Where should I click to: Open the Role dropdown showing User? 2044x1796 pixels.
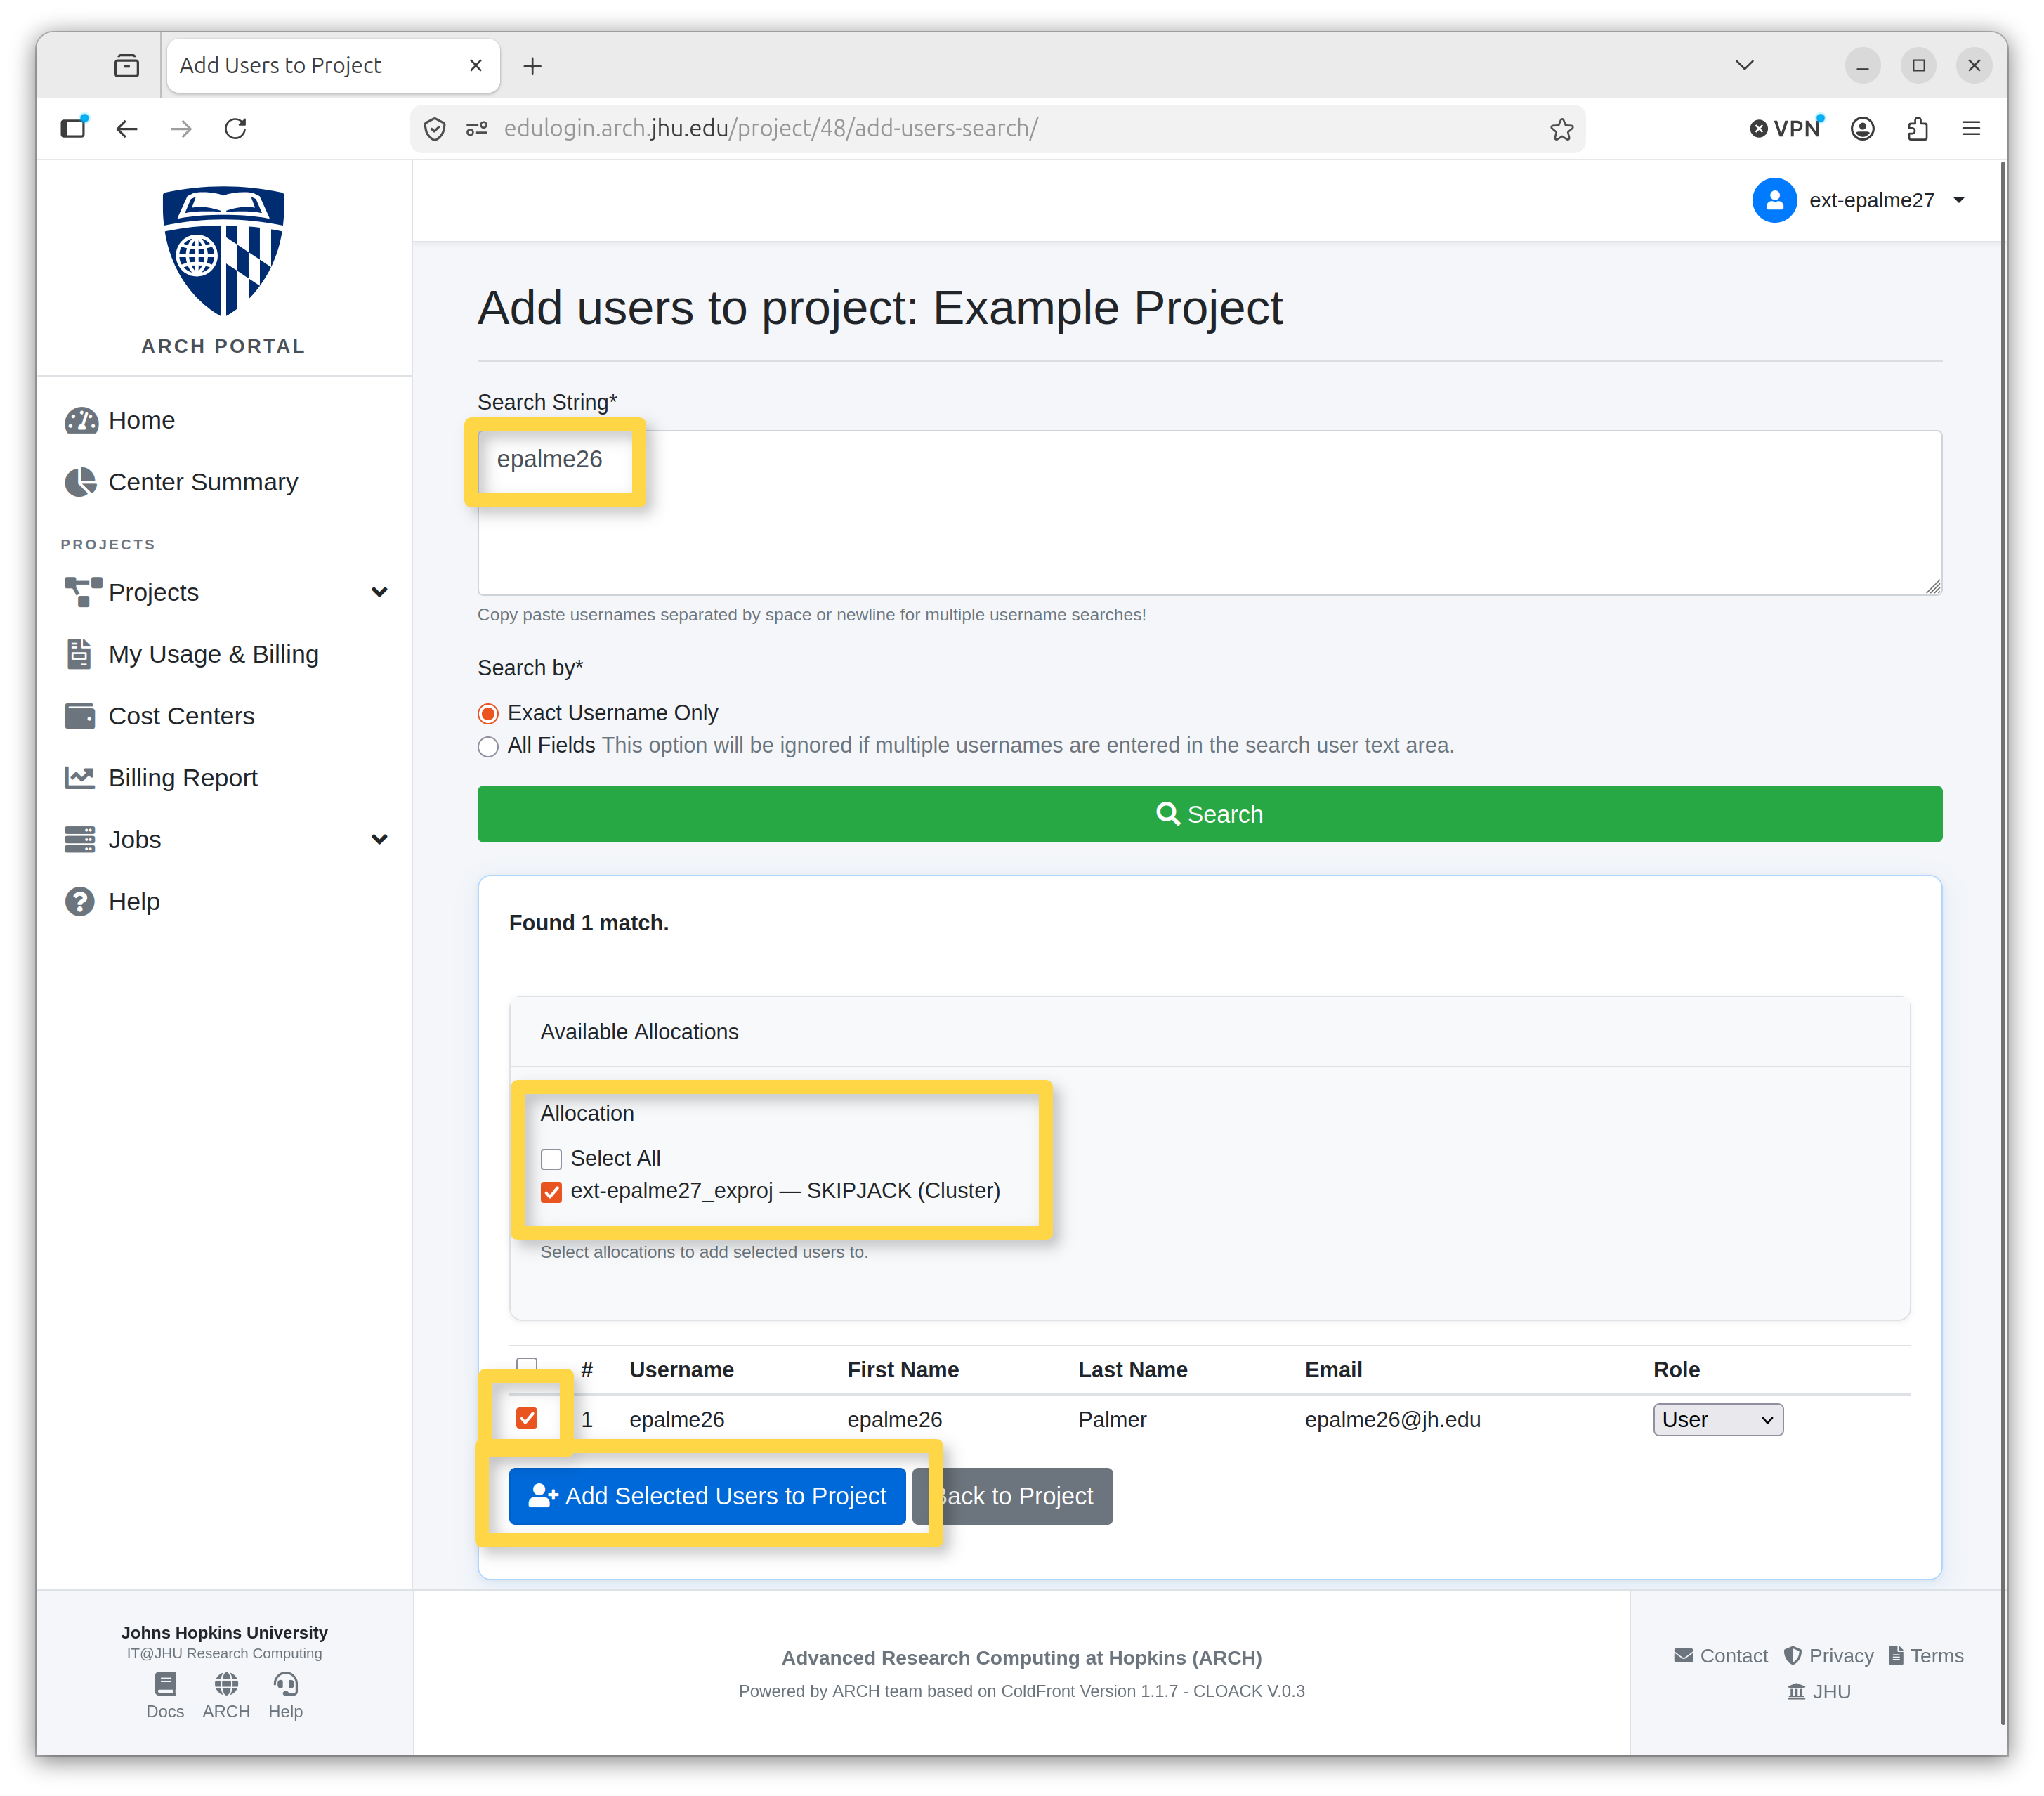[x=1717, y=1420]
